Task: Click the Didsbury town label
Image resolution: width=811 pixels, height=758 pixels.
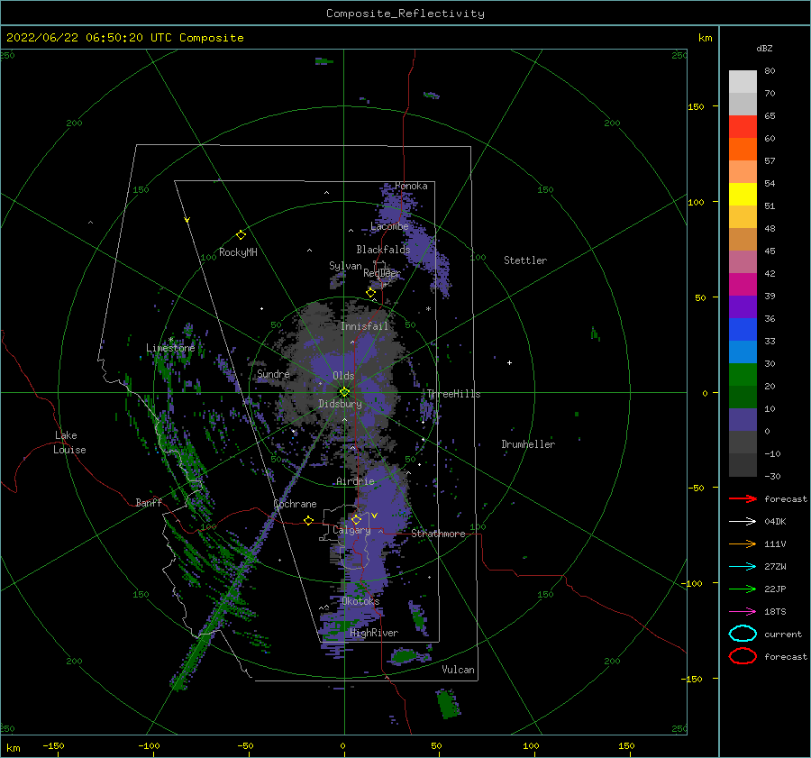Action: 340,404
